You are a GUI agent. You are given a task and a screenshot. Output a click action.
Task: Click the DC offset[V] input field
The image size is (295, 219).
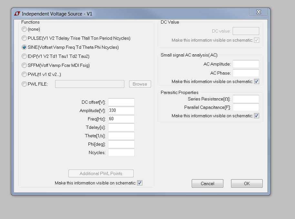[121, 102]
